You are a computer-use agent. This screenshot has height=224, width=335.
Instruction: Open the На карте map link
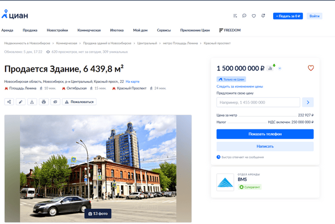point(132,81)
